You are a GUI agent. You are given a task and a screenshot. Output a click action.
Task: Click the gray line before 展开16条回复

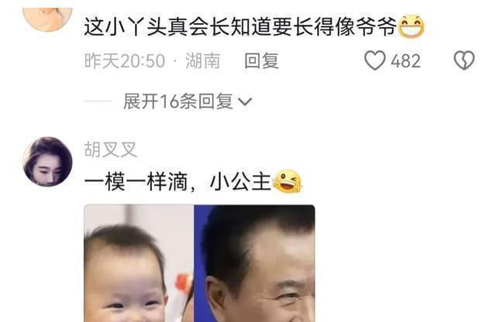(98, 101)
